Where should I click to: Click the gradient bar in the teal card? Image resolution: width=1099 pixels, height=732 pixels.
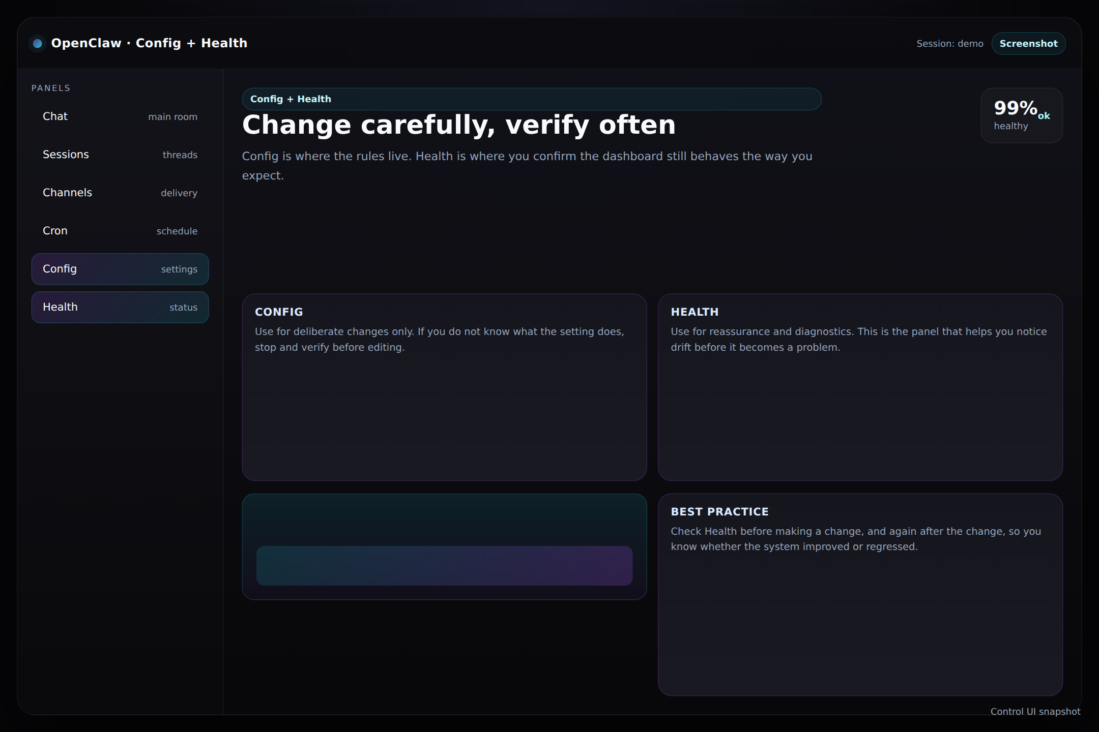click(x=444, y=566)
